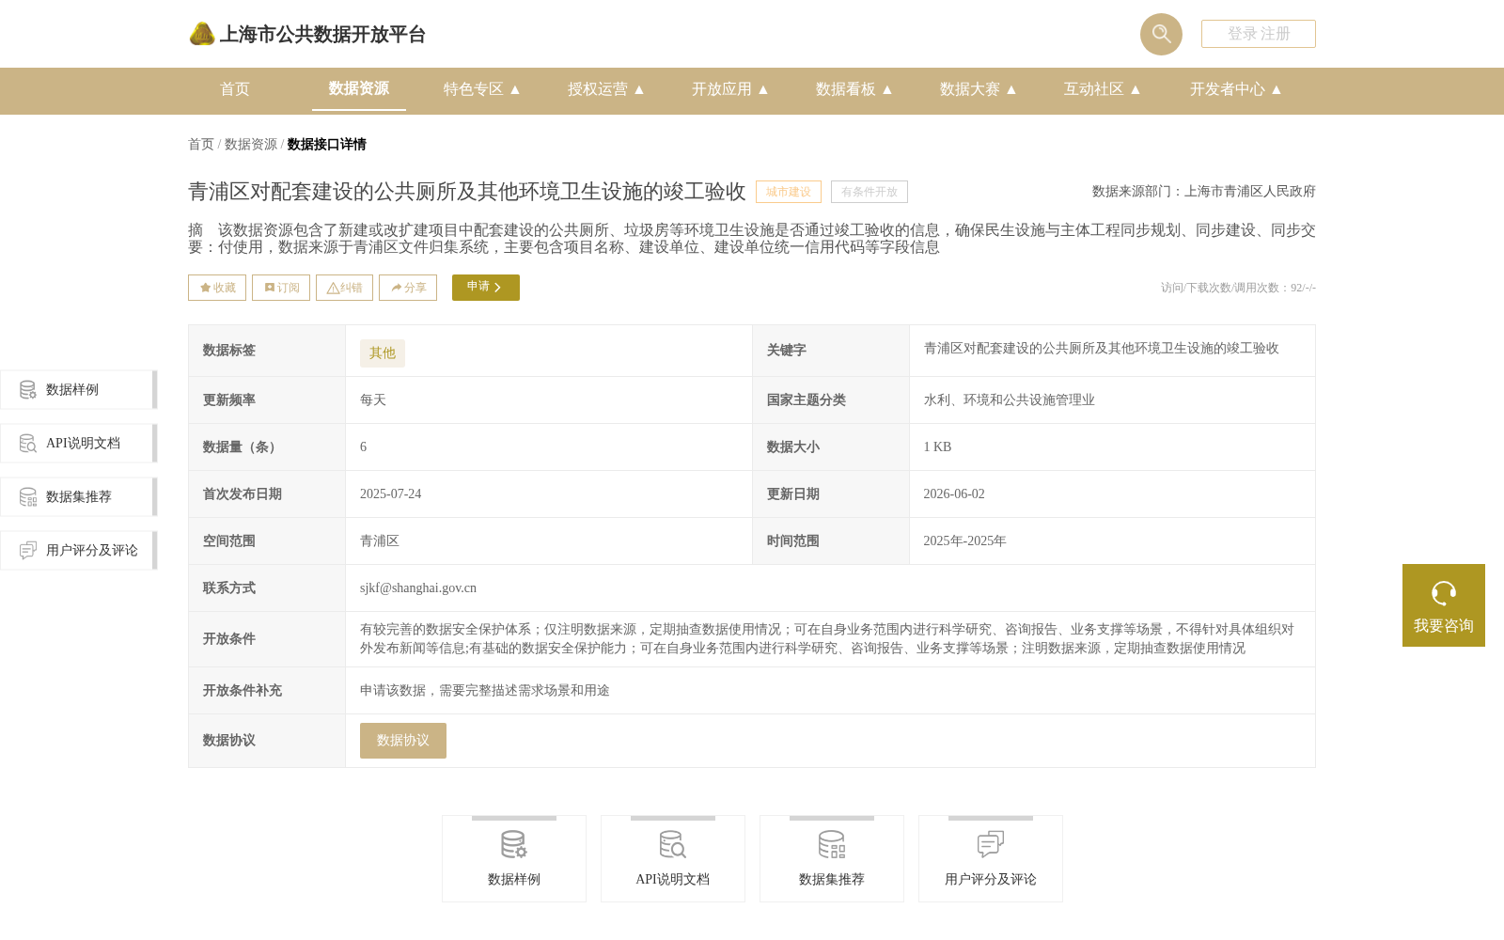Open bottom 用户评分及评论 card icon
The width and height of the screenshot is (1504, 940).
coord(991,845)
